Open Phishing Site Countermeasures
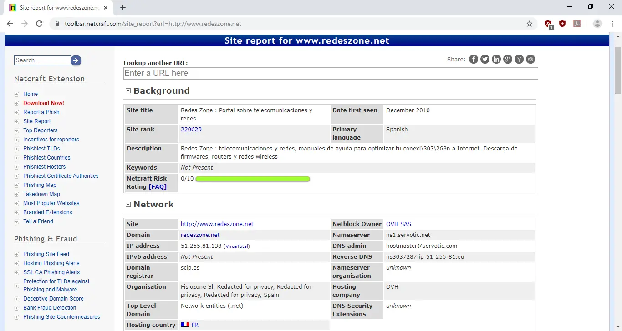 [61, 317]
